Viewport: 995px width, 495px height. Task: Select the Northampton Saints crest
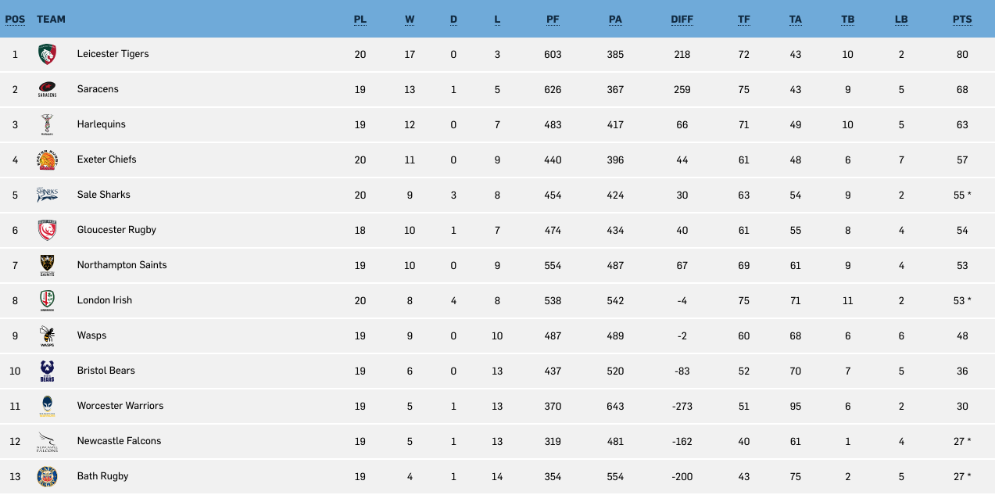click(47, 266)
